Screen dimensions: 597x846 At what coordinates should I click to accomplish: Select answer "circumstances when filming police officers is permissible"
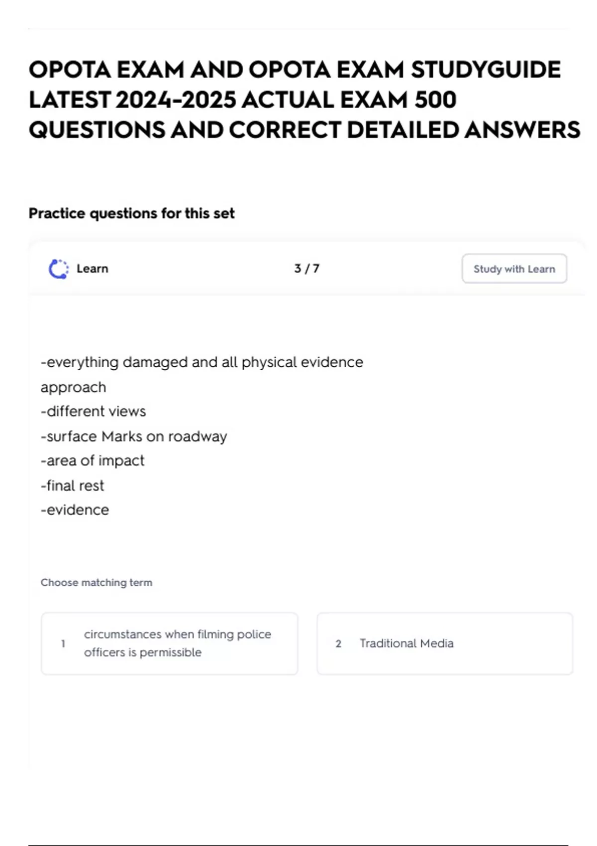177,643
